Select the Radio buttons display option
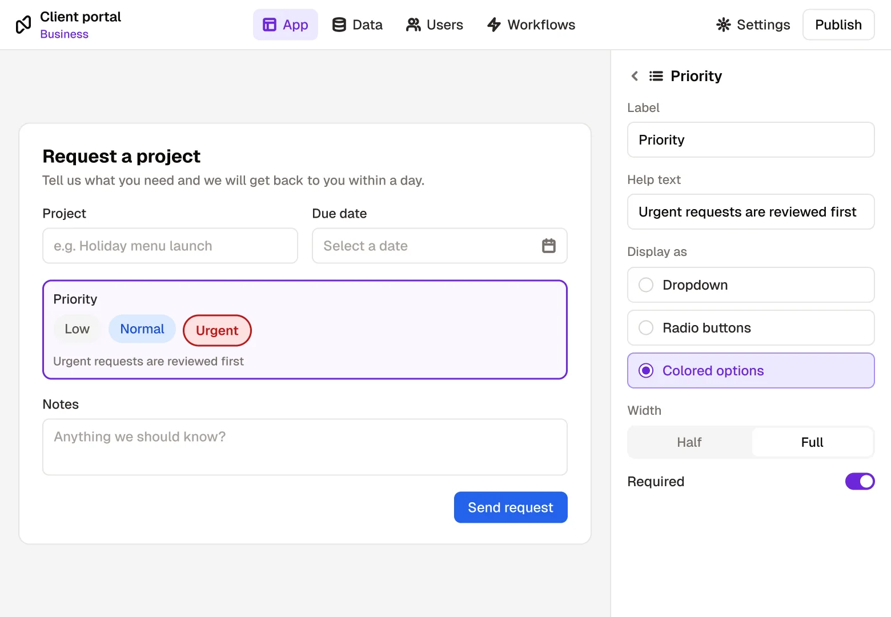This screenshot has height=617, width=891. point(751,327)
